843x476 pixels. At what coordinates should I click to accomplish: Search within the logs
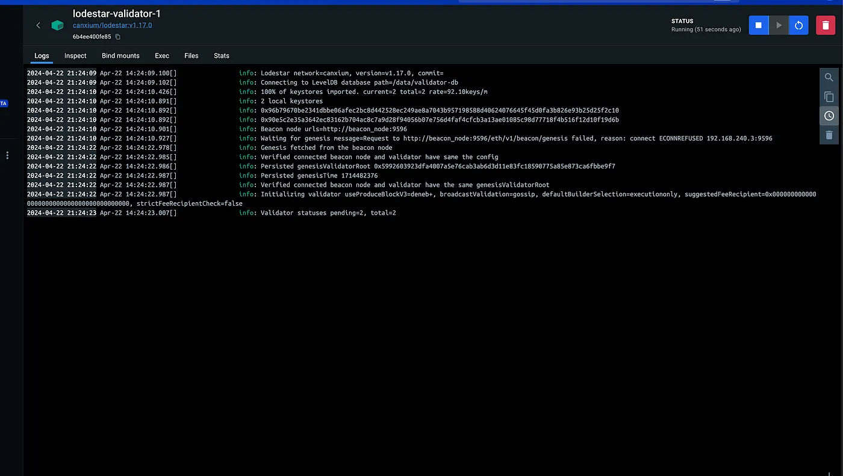coord(829,78)
